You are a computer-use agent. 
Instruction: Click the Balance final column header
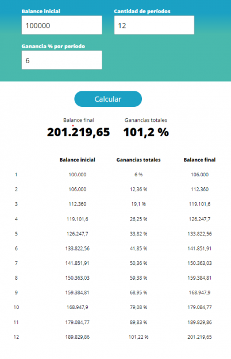[199, 160]
